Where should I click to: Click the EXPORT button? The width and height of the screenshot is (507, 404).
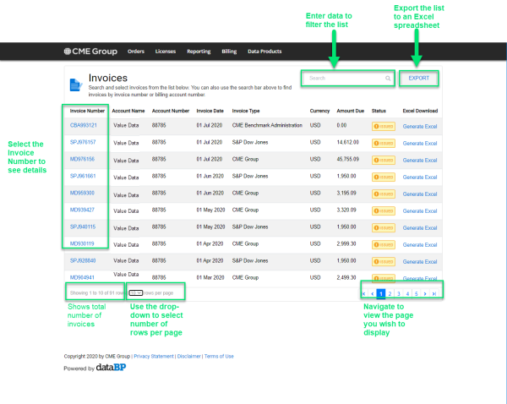point(419,78)
